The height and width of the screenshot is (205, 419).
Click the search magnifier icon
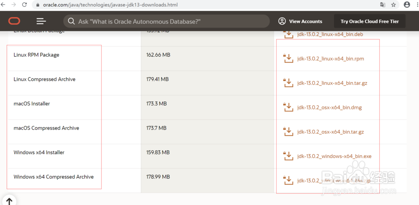(71, 21)
